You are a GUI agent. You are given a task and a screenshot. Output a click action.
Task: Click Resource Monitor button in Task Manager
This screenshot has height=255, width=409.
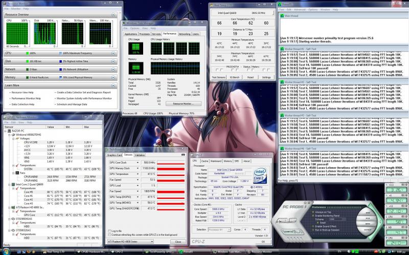184,104
